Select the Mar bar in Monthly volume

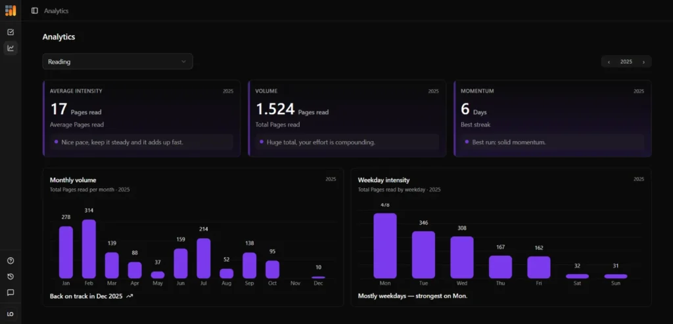(x=112, y=265)
